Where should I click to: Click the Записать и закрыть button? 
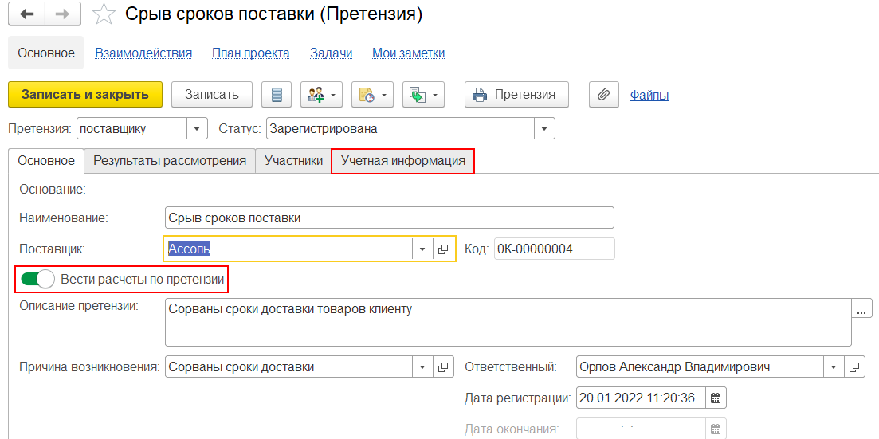85,95
